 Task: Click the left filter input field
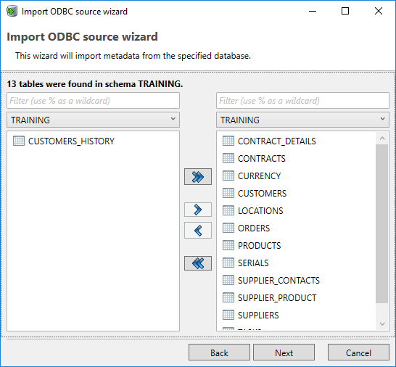coord(93,101)
